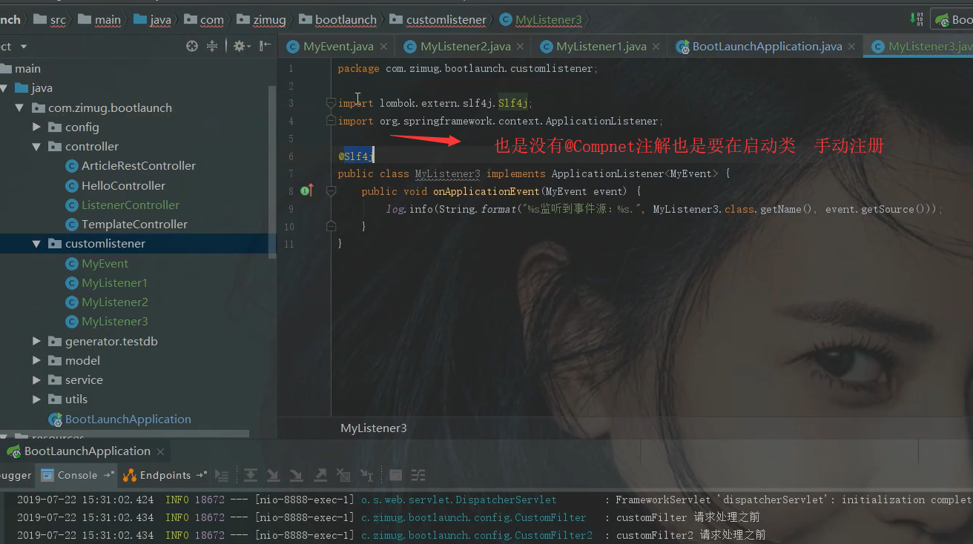Select MyListener1 class in the tree
Image resolution: width=973 pixels, height=544 pixels.
pyautogui.click(x=114, y=282)
